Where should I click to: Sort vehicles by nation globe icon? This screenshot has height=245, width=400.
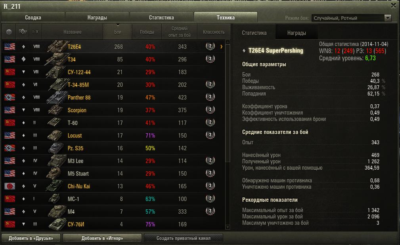(x=9, y=32)
